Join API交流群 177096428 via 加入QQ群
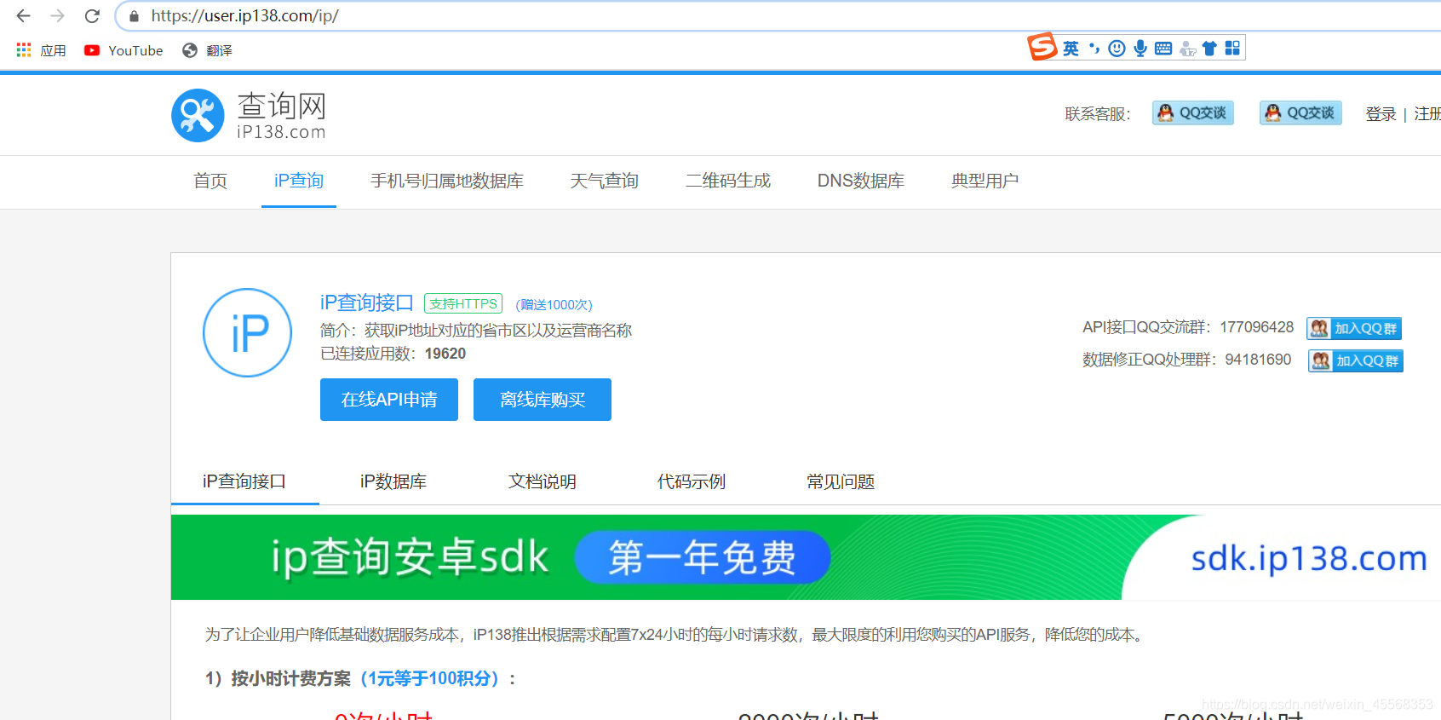This screenshot has height=720, width=1441. tap(1354, 328)
